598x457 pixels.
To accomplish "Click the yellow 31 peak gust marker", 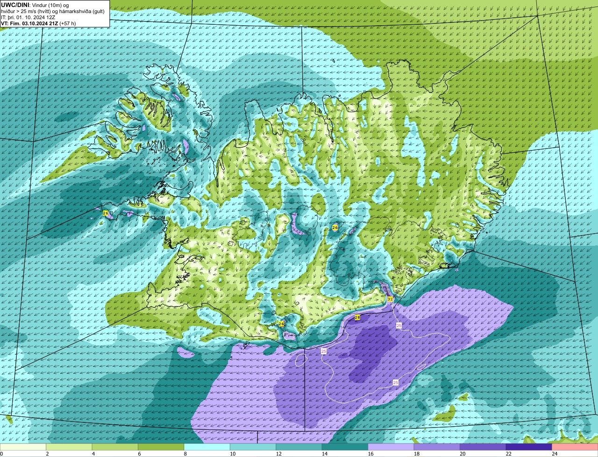I will coord(390,299).
